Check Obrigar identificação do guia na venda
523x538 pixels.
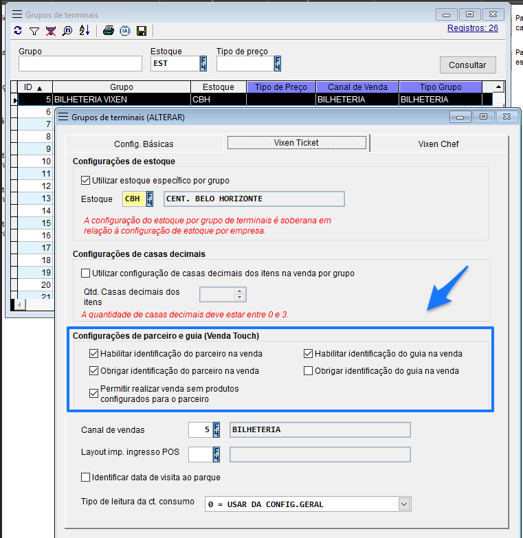point(308,370)
